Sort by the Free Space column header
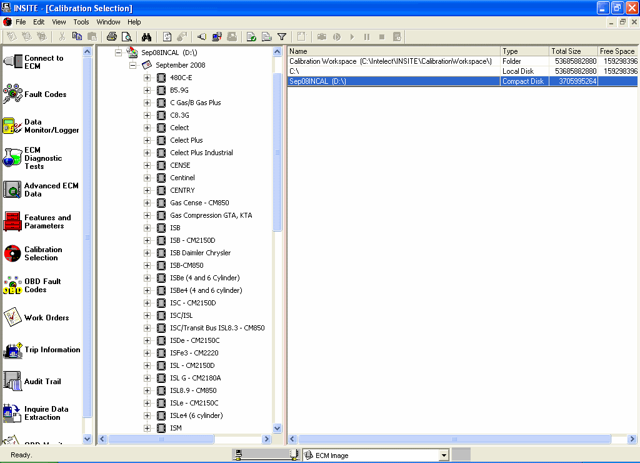 click(x=617, y=51)
